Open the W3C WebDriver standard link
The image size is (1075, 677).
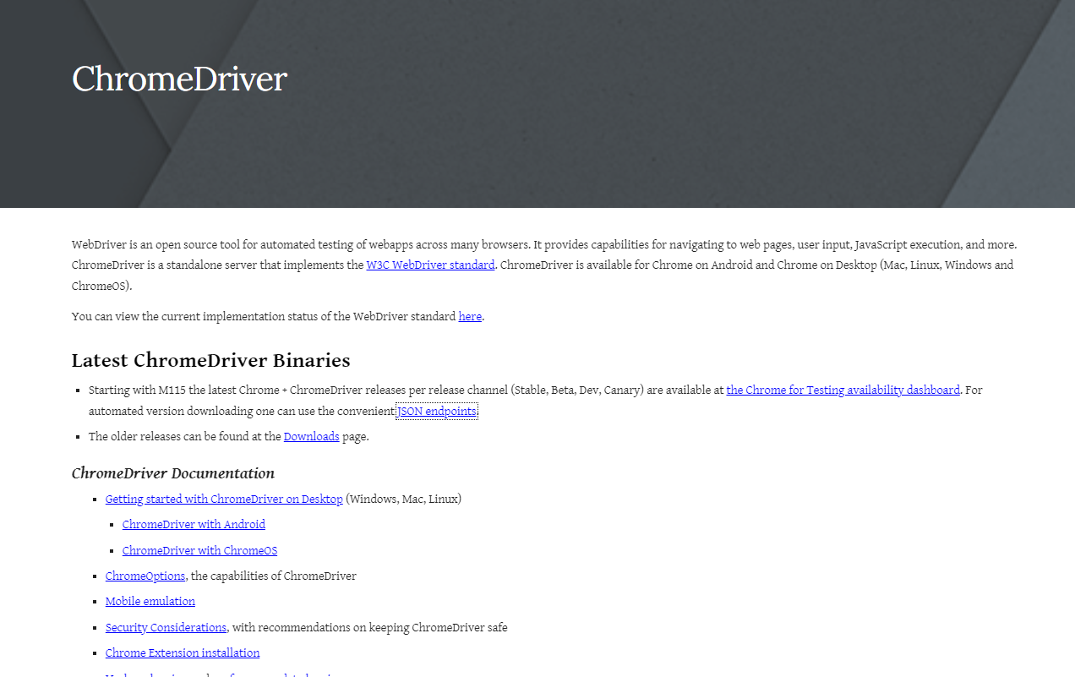coord(430,265)
